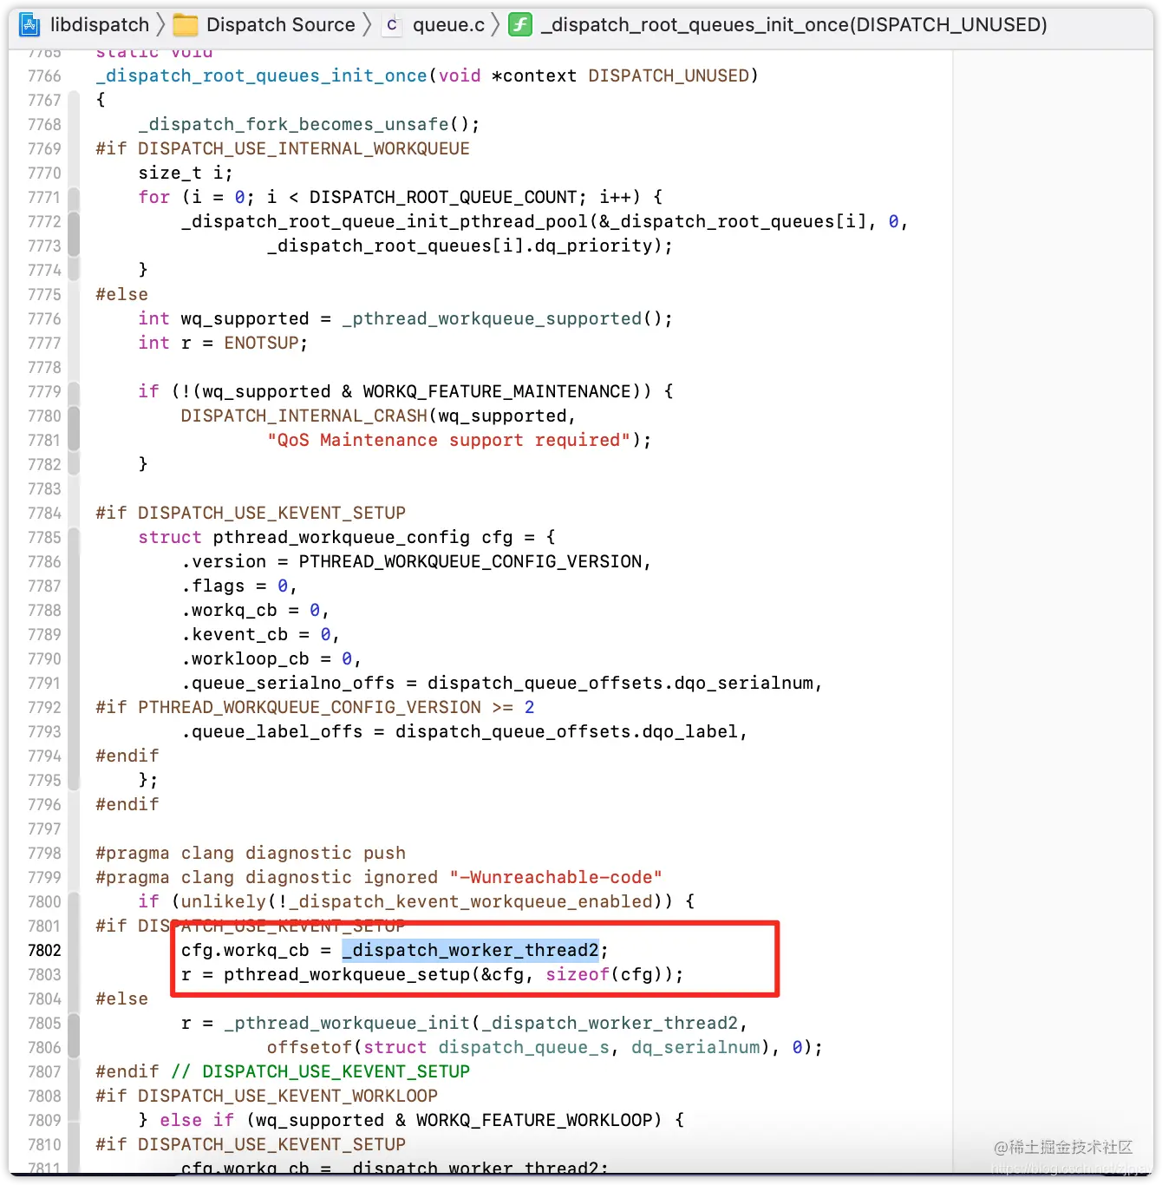Expand the chevron after Dispatch Source
The height and width of the screenshot is (1185, 1162).
click(x=367, y=24)
